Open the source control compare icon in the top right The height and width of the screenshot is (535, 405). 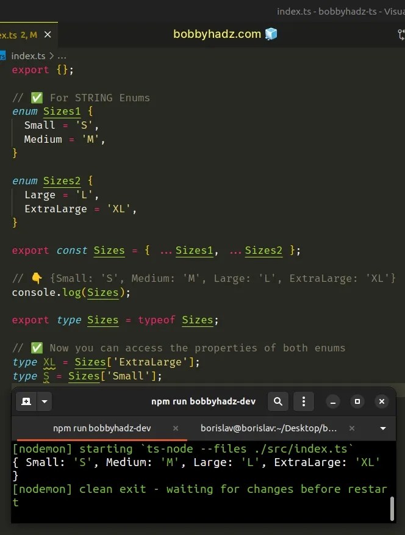pyautogui.click(x=401, y=34)
